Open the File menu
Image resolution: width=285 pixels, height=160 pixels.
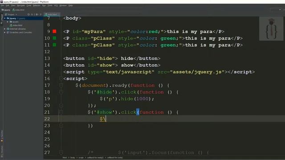(x=2, y=6)
